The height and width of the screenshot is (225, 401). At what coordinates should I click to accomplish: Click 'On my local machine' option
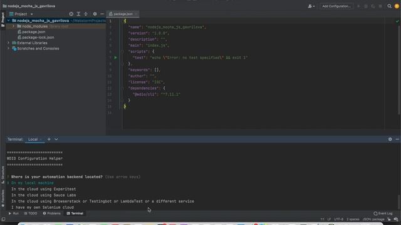[33, 183]
